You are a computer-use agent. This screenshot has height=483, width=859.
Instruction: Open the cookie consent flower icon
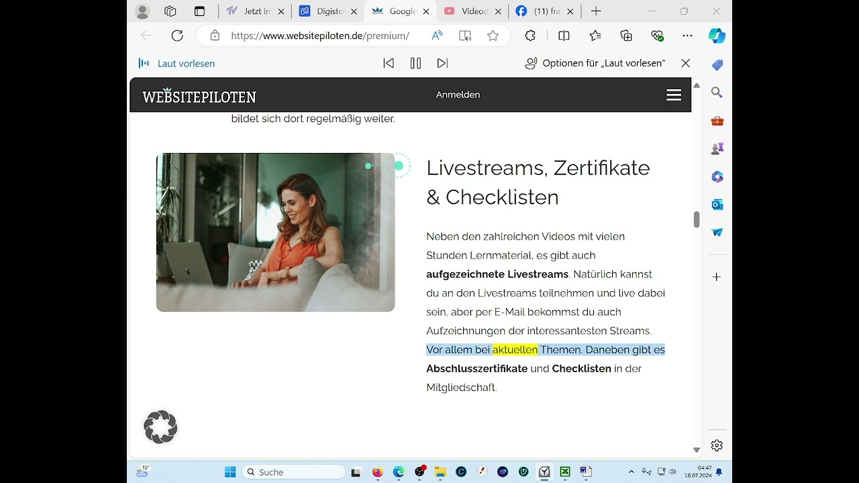click(x=160, y=427)
